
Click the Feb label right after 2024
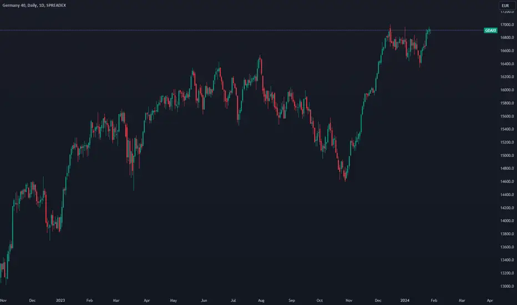[x=434, y=301]
